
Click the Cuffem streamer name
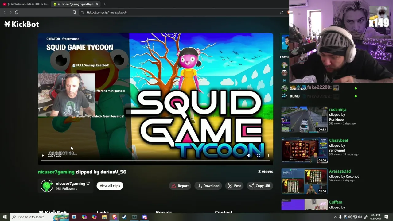pos(336,202)
